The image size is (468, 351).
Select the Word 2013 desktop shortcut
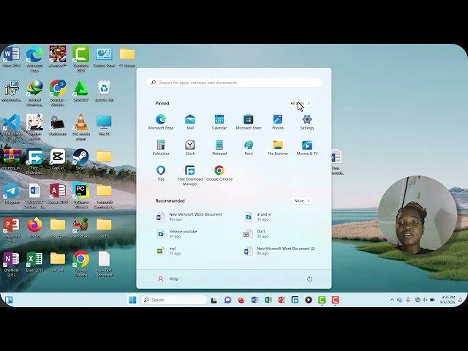click(x=12, y=57)
